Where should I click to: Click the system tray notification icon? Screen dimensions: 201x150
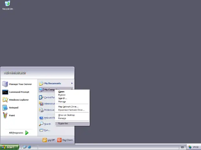click(x=190, y=147)
